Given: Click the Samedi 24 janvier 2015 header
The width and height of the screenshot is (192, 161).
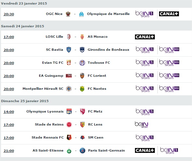Looking at the screenshot, I should [x=22, y=26].
